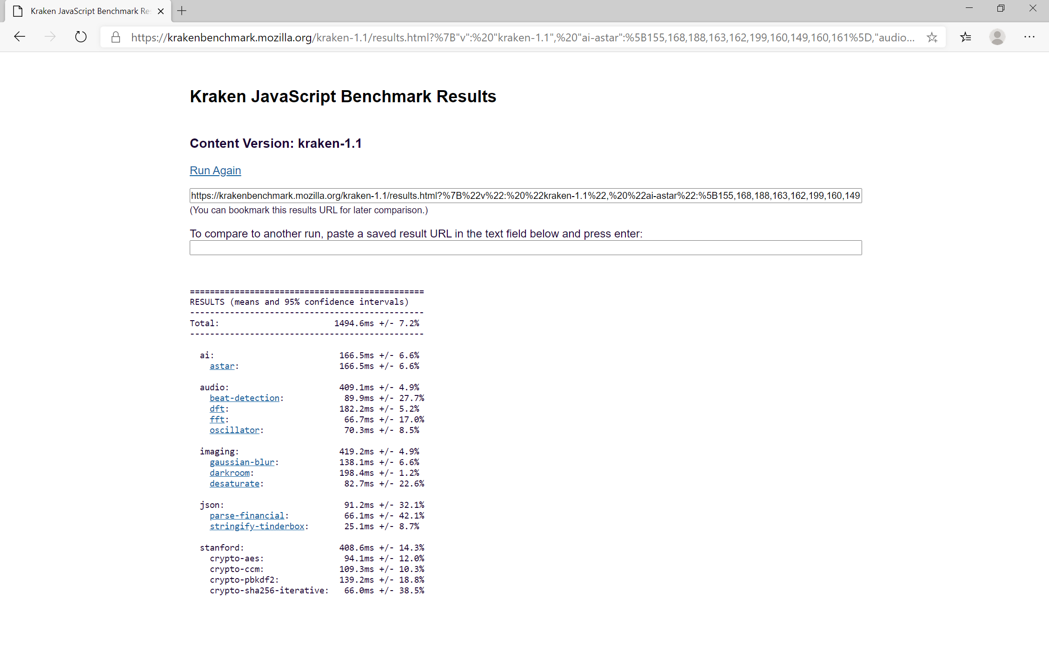Click the compare-run URL input field

click(x=525, y=248)
